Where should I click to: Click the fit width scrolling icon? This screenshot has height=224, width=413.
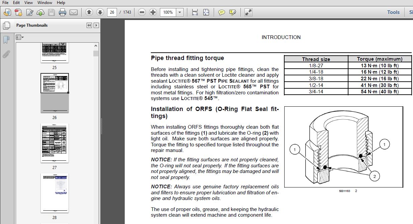195,12
